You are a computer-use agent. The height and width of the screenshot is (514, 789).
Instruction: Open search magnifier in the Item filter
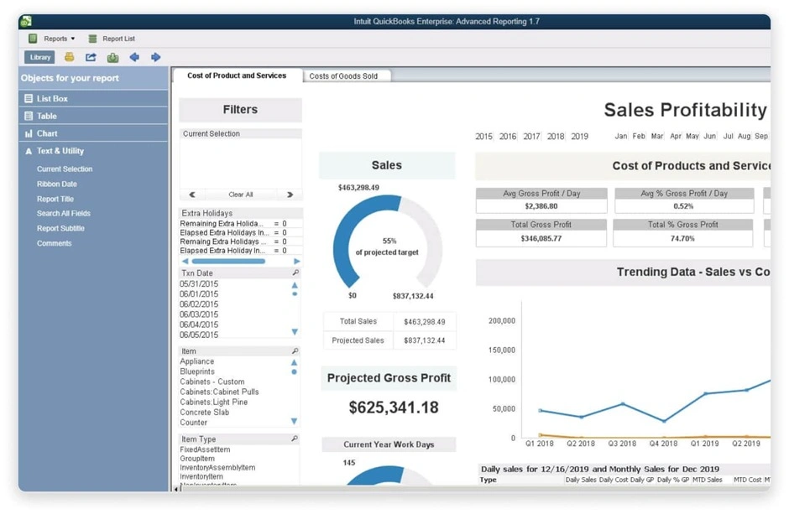295,350
